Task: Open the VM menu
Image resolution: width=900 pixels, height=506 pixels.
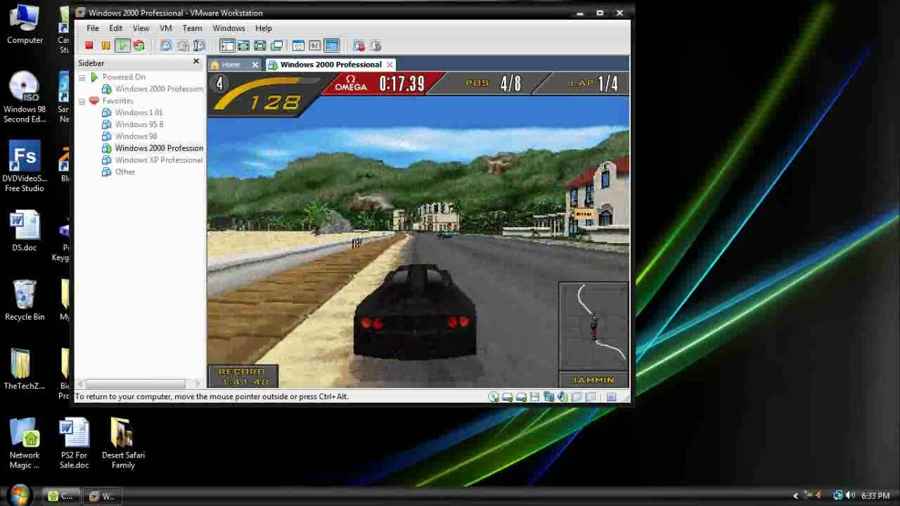Action: [x=166, y=28]
